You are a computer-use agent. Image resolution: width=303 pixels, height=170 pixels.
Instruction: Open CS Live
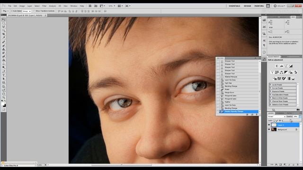coord(280,6)
